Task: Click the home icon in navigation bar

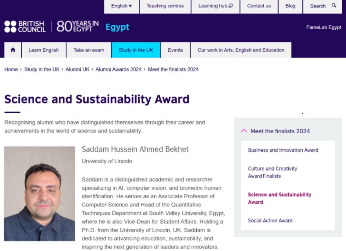Action: [x=13, y=50]
